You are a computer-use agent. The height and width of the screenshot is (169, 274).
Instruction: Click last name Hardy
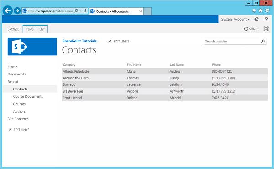(x=174, y=78)
